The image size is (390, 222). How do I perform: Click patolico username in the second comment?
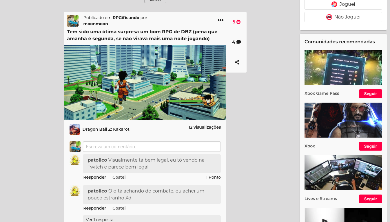pos(97,191)
